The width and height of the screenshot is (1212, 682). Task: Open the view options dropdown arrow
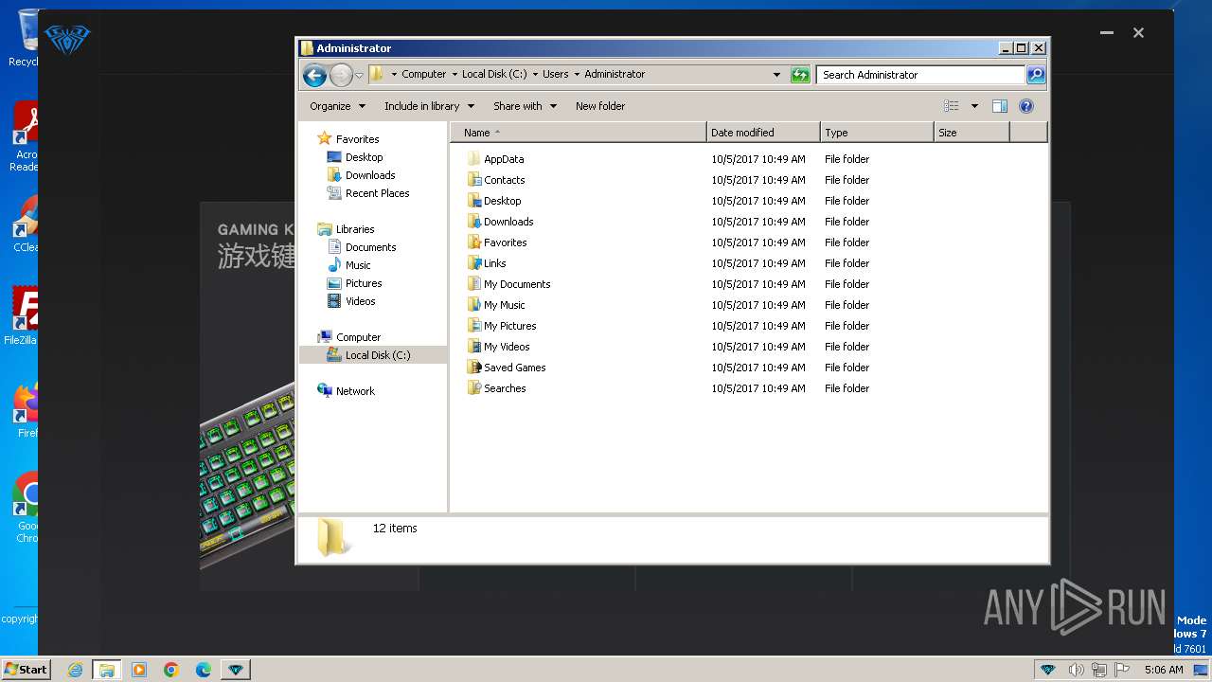[974, 106]
